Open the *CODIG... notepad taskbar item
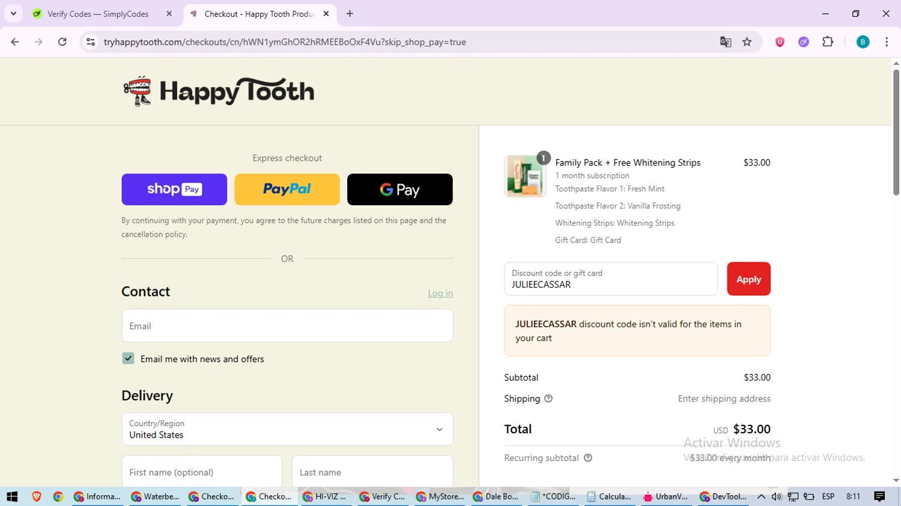Viewport: 901px width, 506px height. (553, 496)
